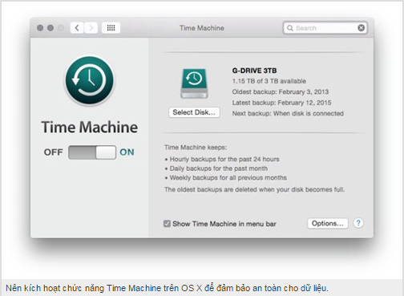Click the Vietnamese caption below the window
Viewport: 404px width, 296px height.
pyautogui.click(x=167, y=288)
